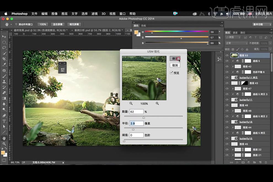Zoom in the USM sharpen preview
The image size is (273, 182).
[x=157, y=104]
